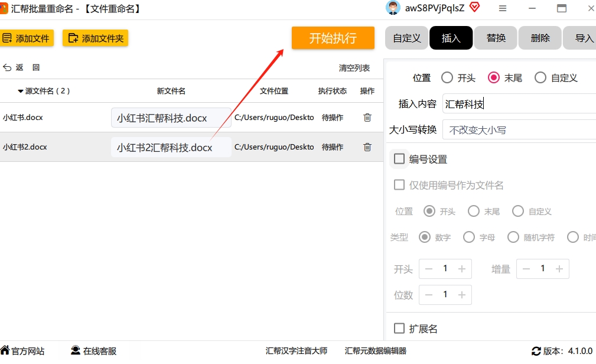This screenshot has width=596, height=364.
Task: Collapse the 源文件名 column triangle
Action: tap(21, 91)
